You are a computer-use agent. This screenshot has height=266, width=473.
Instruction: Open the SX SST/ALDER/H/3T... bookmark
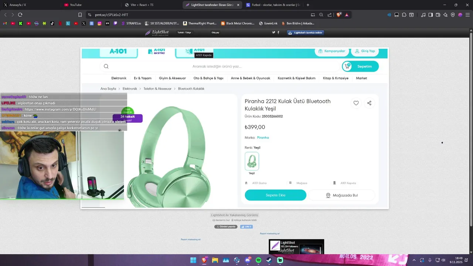162,23
